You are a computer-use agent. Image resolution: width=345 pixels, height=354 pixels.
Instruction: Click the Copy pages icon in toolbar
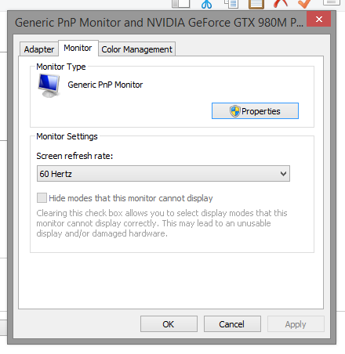pos(231,4)
